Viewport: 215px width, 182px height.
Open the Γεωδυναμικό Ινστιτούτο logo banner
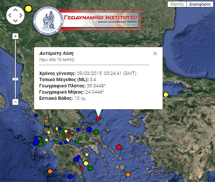(101, 20)
